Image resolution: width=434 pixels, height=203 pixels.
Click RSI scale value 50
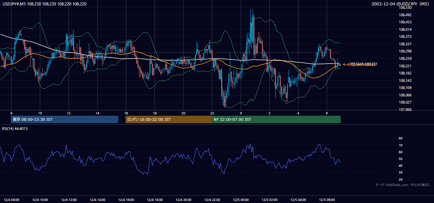[400, 159]
